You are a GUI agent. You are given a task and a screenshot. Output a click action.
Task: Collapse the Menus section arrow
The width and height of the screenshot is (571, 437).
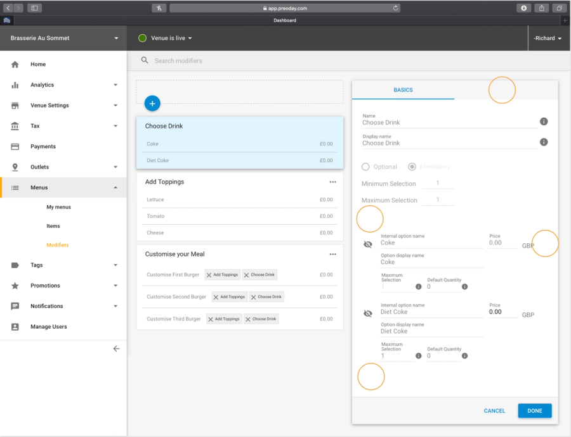click(x=115, y=187)
